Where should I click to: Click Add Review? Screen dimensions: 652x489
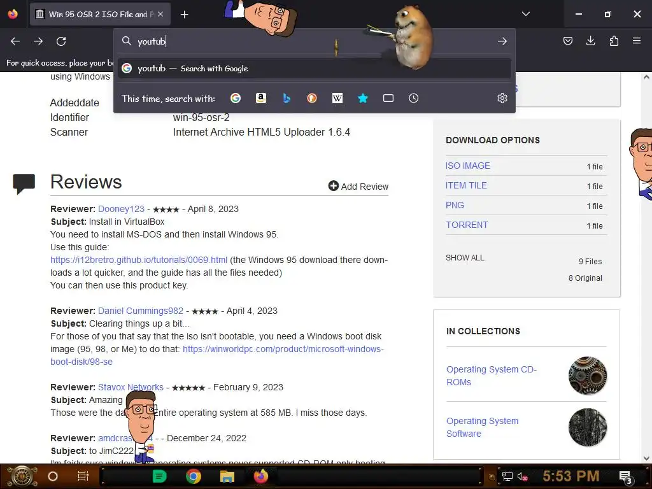(x=358, y=187)
